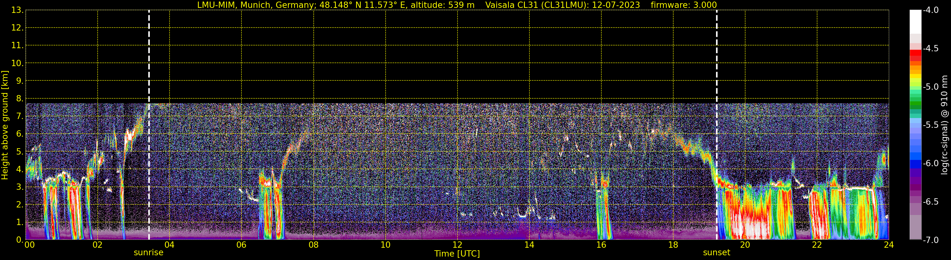This screenshot has height=260, width=951.
Task: Click the colorbar tick label '-4.0'
Action: (x=930, y=10)
